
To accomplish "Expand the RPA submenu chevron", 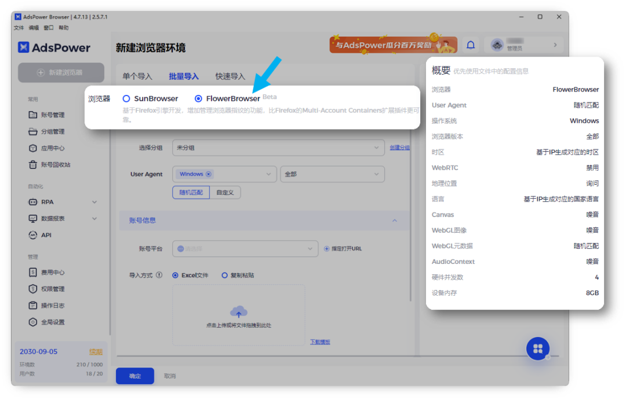I will coord(94,202).
